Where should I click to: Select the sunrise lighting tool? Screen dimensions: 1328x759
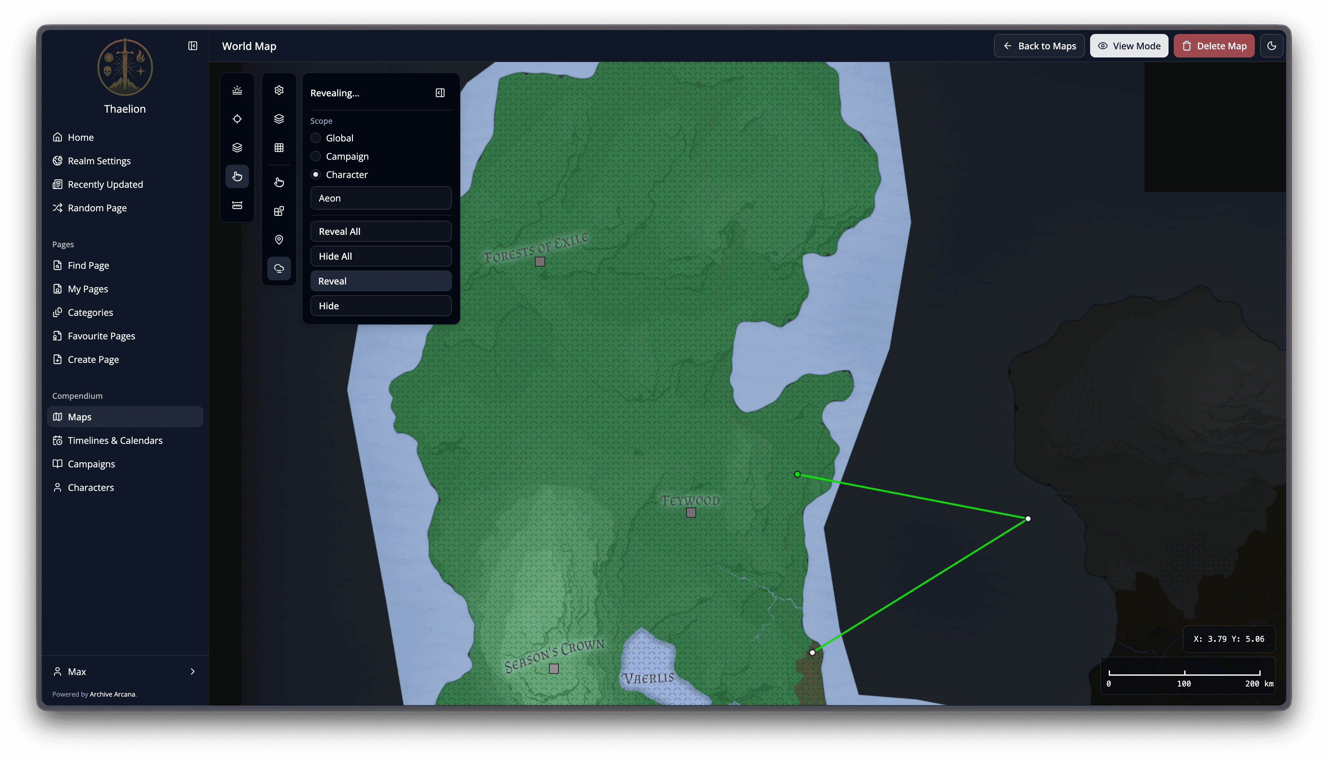[237, 90]
